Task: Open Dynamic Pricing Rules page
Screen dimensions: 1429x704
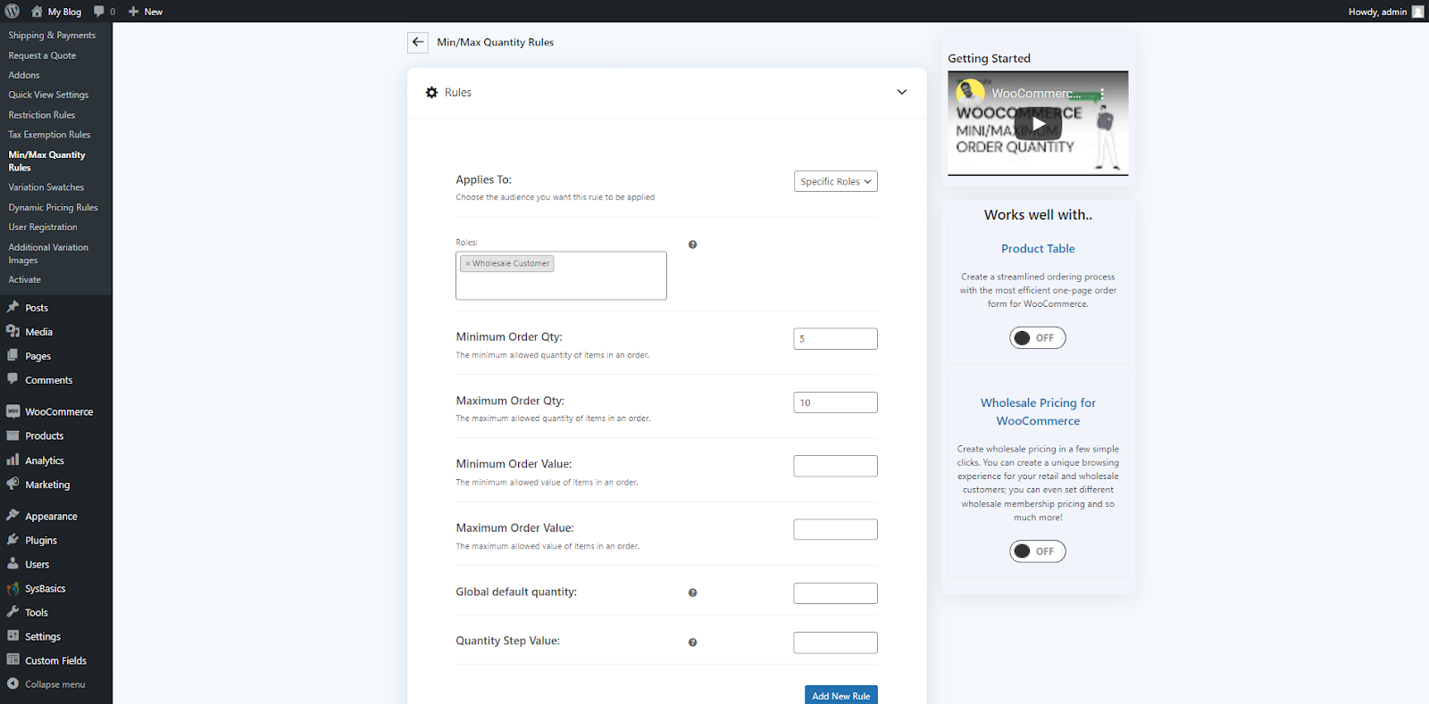Action: click(x=53, y=207)
